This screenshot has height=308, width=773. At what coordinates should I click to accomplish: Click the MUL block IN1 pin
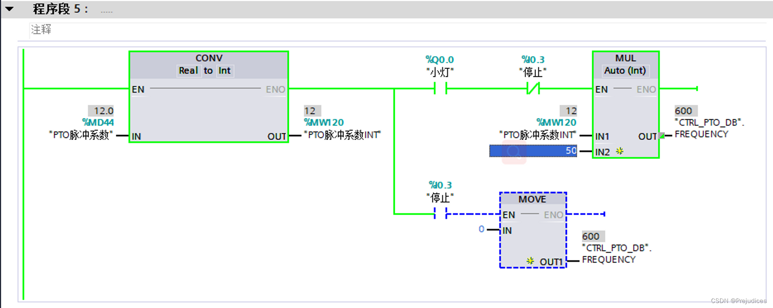[x=602, y=136]
